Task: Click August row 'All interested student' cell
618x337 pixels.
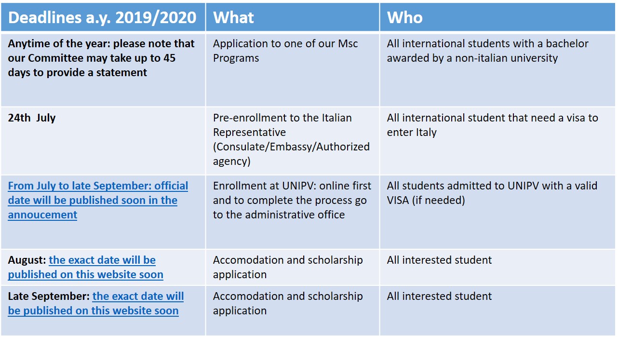Action: tap(498, 267)
